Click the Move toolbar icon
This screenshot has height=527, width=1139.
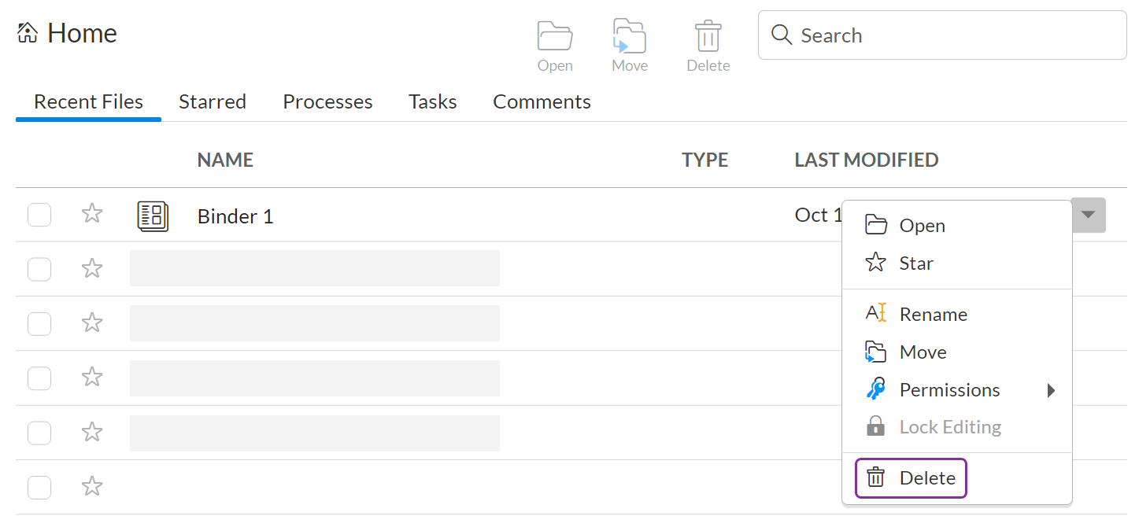point(629,35)
